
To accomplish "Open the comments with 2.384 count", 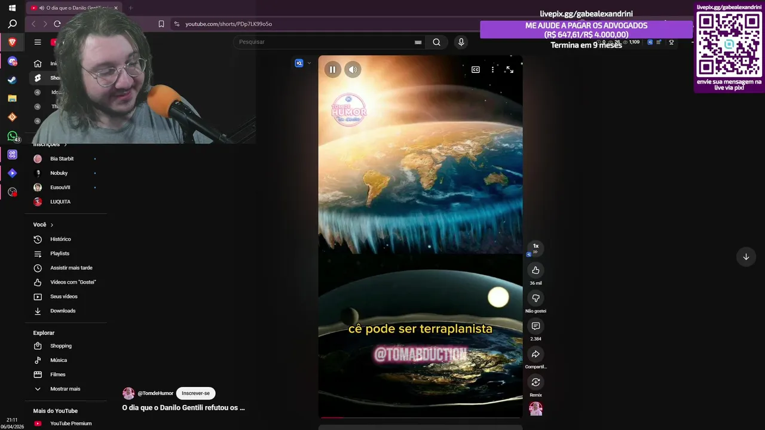I will coord(535,326).
